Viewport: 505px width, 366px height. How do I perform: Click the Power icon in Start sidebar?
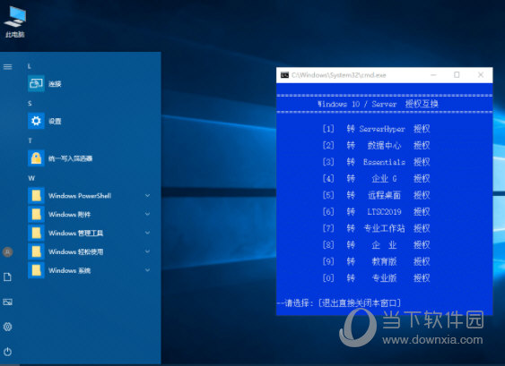coord(8,352)
